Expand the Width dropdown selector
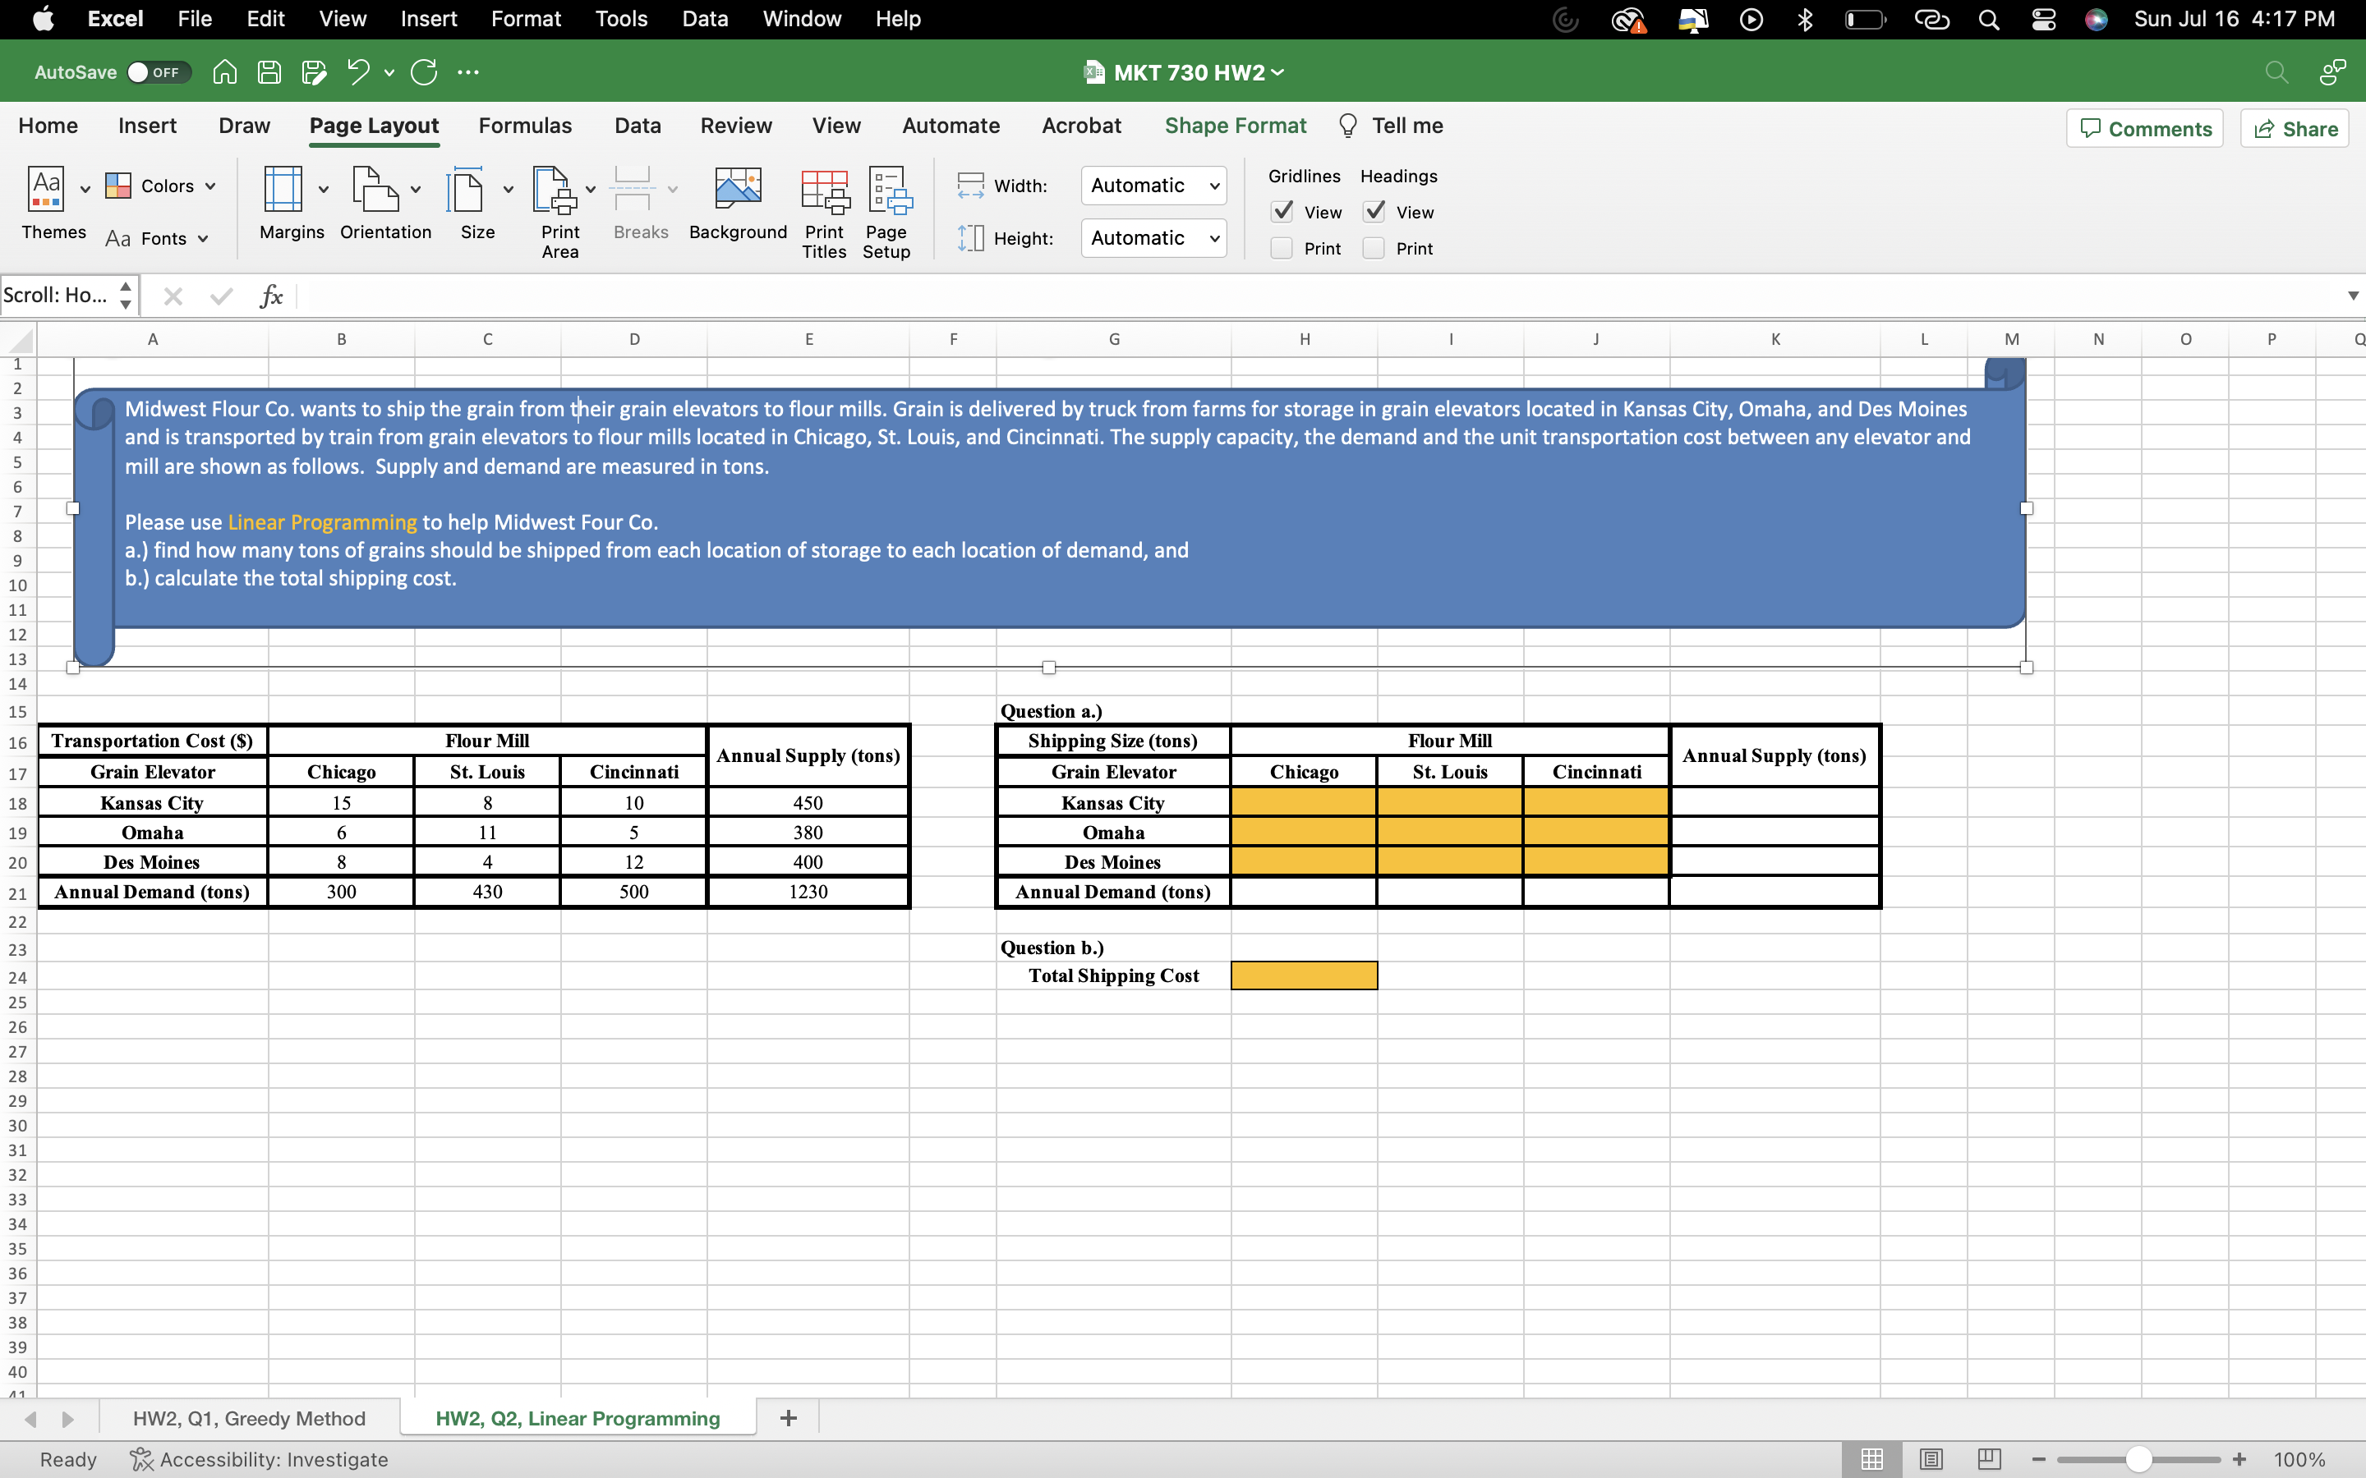This screenshot has width=2366, height=1478. [x=1214, y=186]
